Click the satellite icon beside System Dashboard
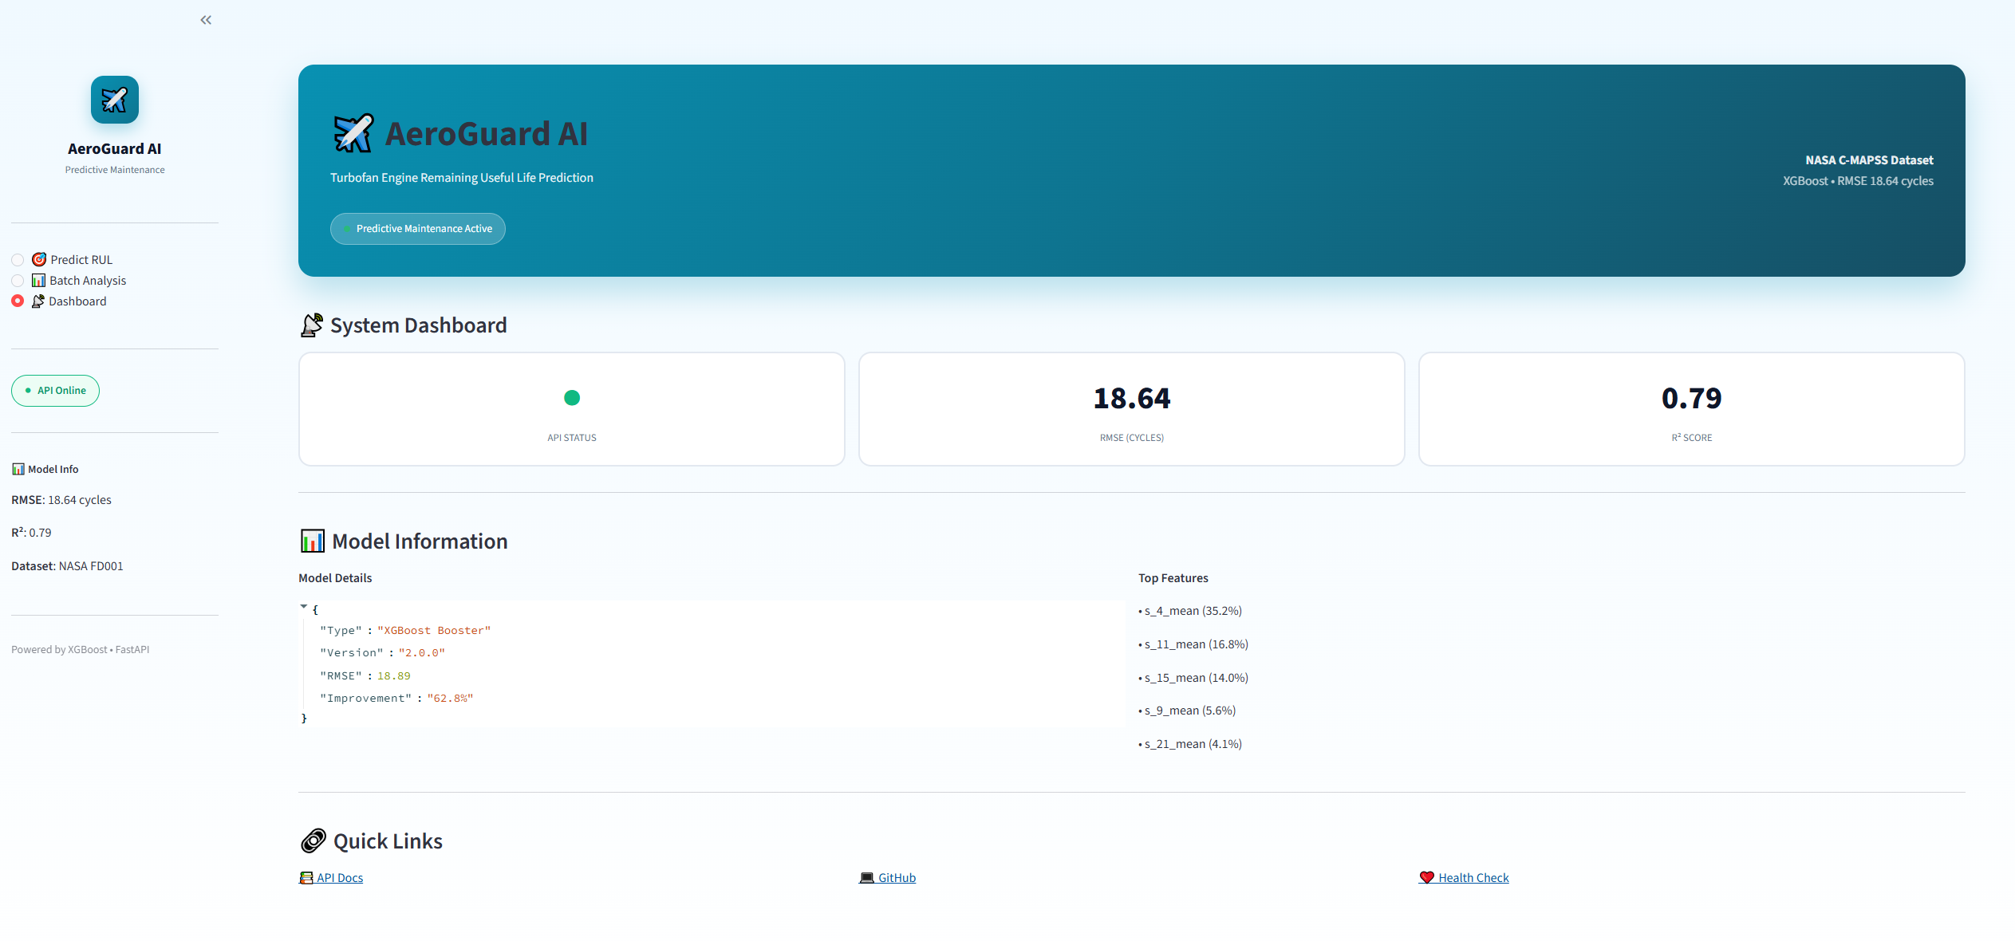The width and height of the screenshot is (2015, 941). point(312,325)
